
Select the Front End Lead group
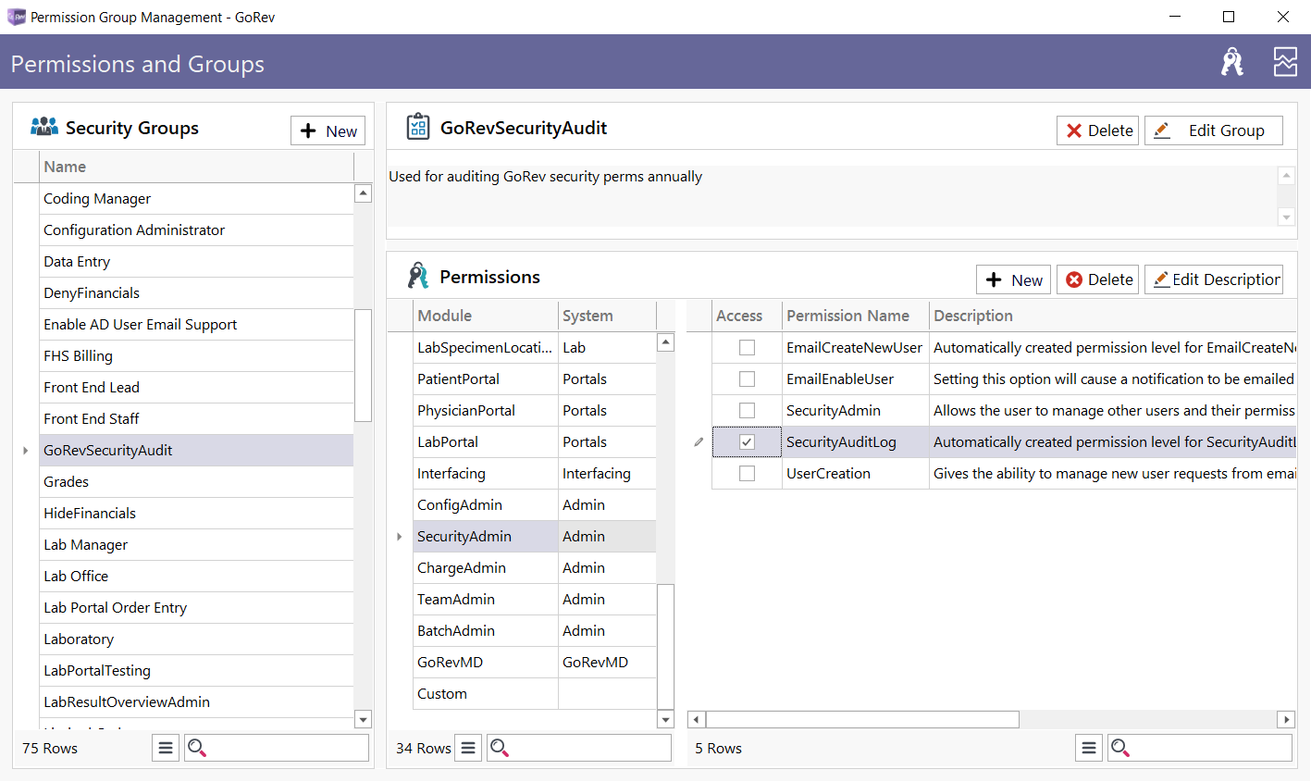(x=197, y=388)
